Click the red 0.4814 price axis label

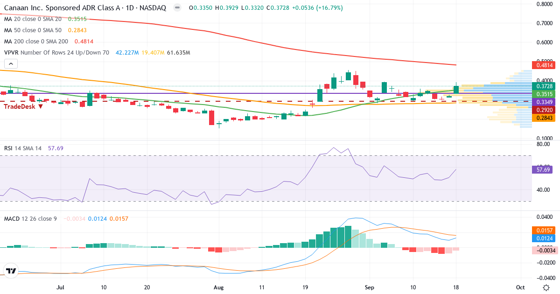(x=544, y=65)
